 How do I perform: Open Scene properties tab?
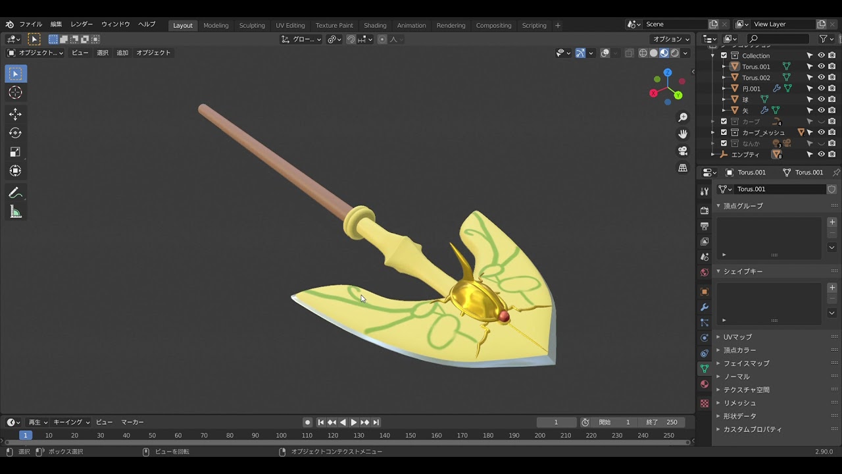705,257
